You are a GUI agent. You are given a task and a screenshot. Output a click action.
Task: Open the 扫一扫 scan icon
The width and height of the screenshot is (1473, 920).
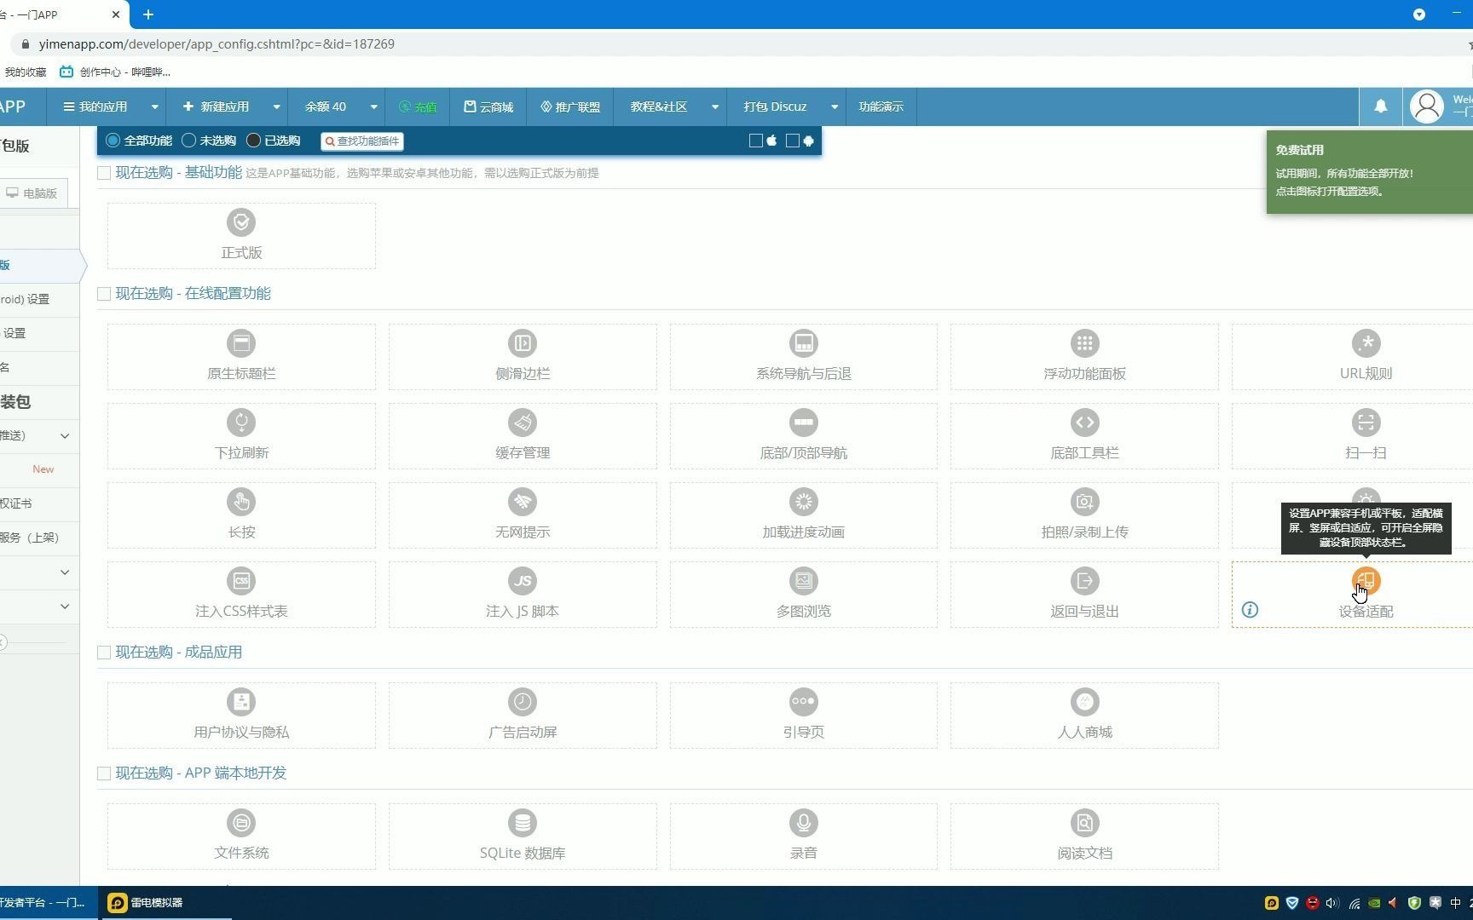(1366, 423)
